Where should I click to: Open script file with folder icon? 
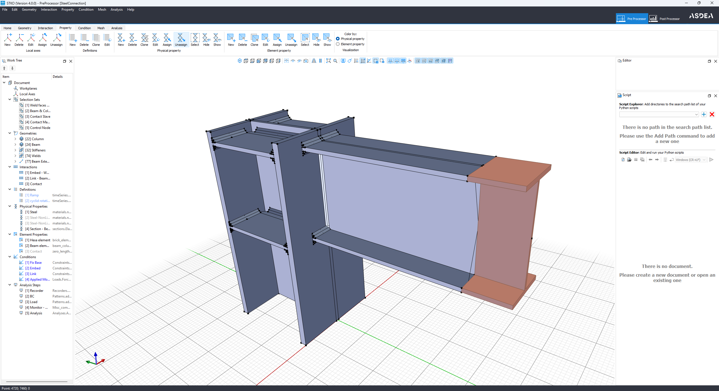click(x=629, y=160)
